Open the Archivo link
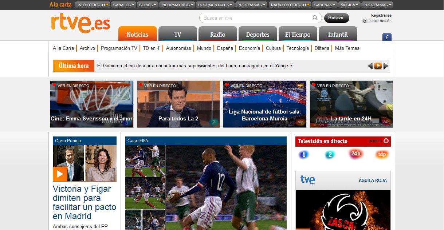444x230 pixels. click(x=87, y=48)
